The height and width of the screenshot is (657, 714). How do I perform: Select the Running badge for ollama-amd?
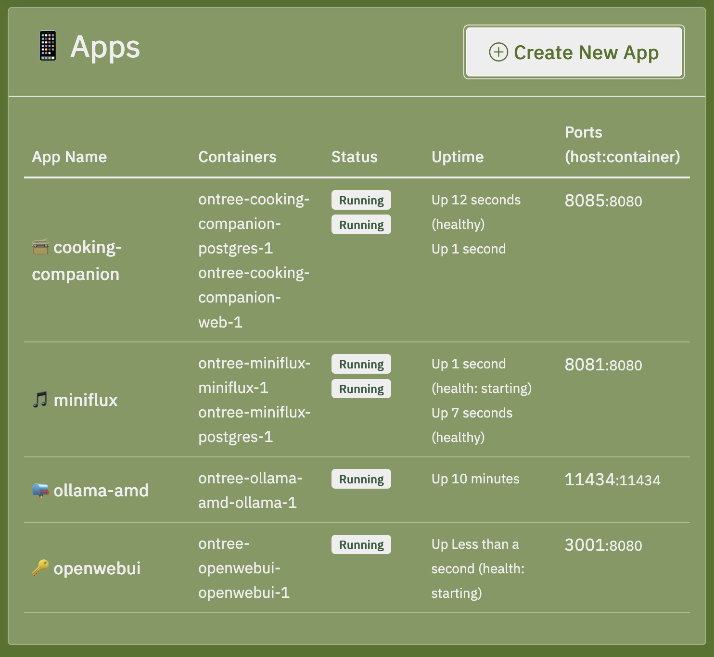(x=361, y=479)
